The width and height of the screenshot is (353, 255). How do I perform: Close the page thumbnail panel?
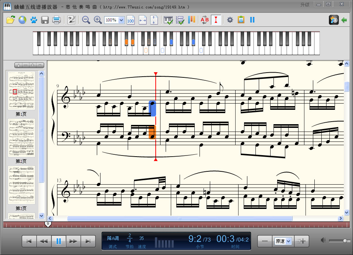point(40,65)
